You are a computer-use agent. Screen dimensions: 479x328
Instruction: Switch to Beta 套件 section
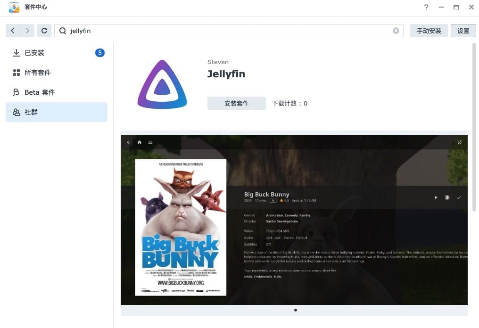click(57, 92)
